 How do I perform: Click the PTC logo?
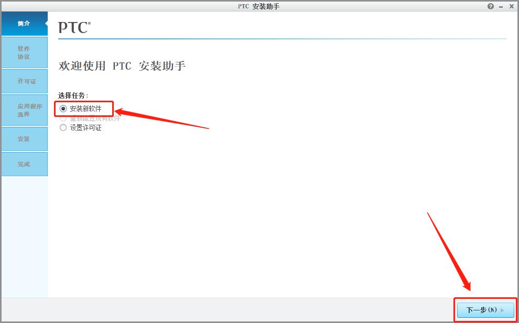click(74, 27)
